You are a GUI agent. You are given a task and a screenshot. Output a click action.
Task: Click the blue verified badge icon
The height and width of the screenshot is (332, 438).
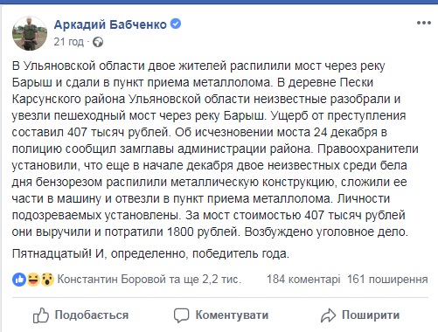click(x=176, y=24)
